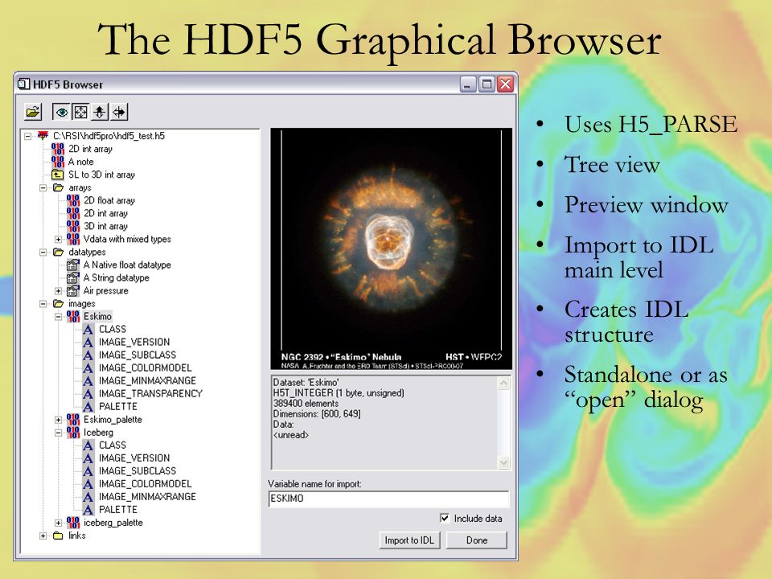This screenshot has width=772, height=579.
Task: Click the Vdata with mixed types icon
Action: pos(73,238)
